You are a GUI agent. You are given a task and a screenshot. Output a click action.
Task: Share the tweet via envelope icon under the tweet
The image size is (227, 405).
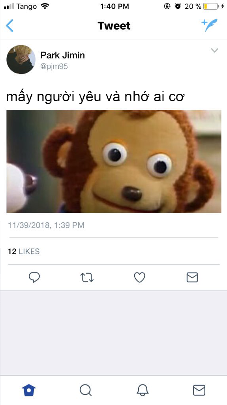tap(192, 277)
